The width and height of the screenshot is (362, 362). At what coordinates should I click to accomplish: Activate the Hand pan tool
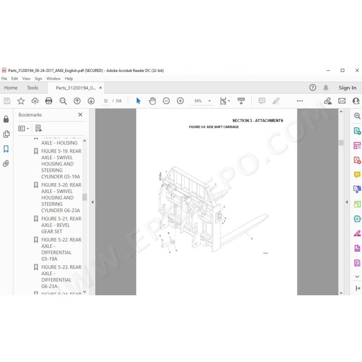coord(153,101)
